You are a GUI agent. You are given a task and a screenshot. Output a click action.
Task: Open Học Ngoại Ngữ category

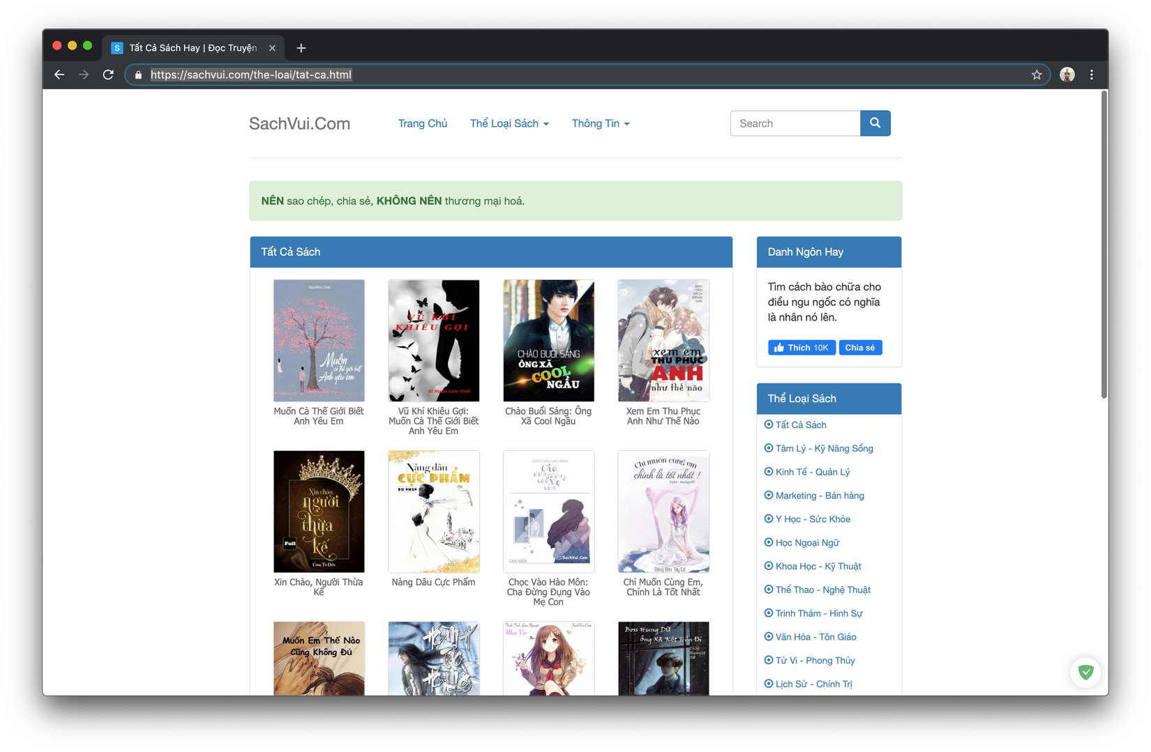808,543
